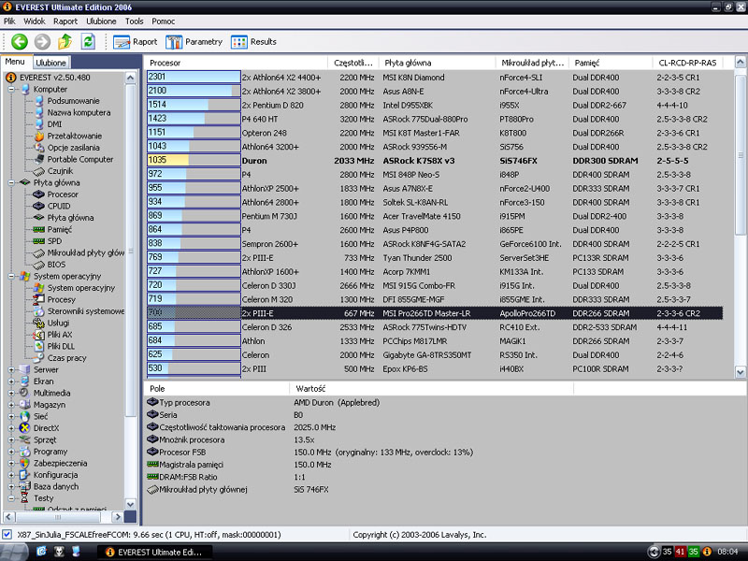Click the red 41 tray temperature icon

click(x=681, y=552)
